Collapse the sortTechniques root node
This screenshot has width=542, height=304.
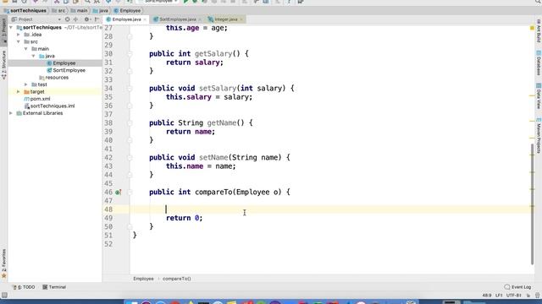point(11,27)
